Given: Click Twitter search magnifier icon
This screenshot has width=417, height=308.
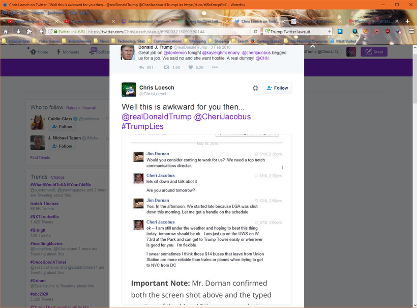Looking at the screenshot, I should pyautogui.click(x=337, y=51).
